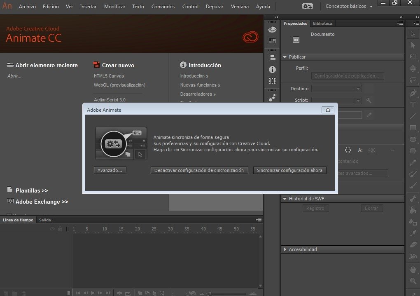This screenshot has height=296, width=420.
Task: Toggle lock all layers padlock
Action: (60, 229)
